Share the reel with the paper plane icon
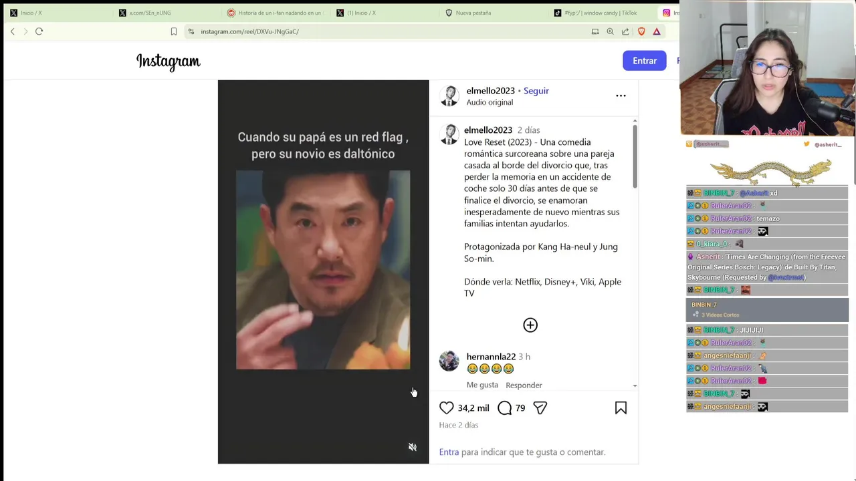This screenshot has width=856, height=481. tap(540, 408)
